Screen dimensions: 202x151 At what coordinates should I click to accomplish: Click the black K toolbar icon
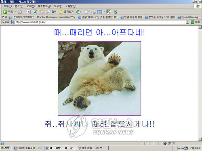click(x=109, y=12)
